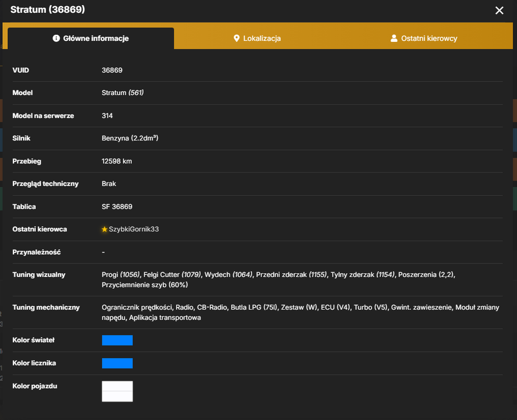
Task: Click the Kolor licznika label
Action: coord(34,363)
